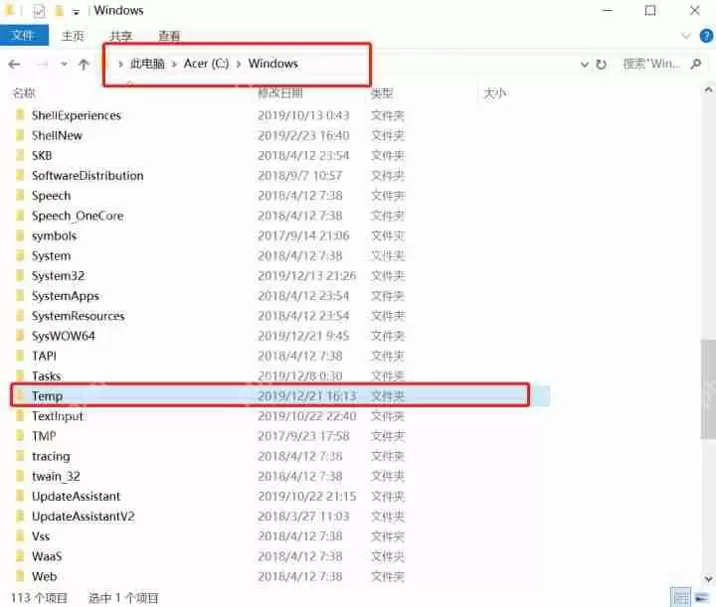Click the Up one level arrow
The height and width of the screenshot is (607, 716).
click(x=84, y=64)
